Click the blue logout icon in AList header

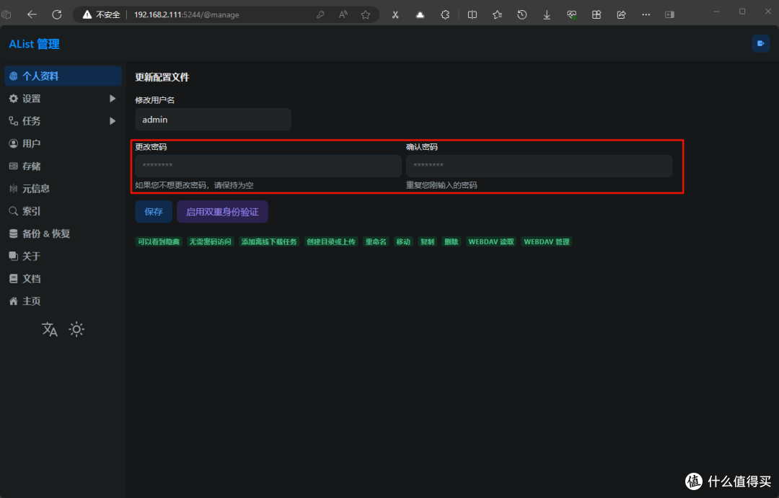pyautogui.click(x=761, y=43)
